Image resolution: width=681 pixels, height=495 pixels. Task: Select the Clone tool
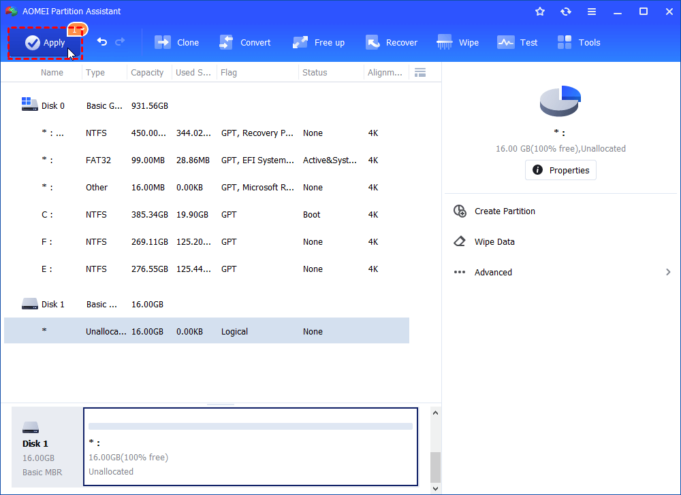176,42
